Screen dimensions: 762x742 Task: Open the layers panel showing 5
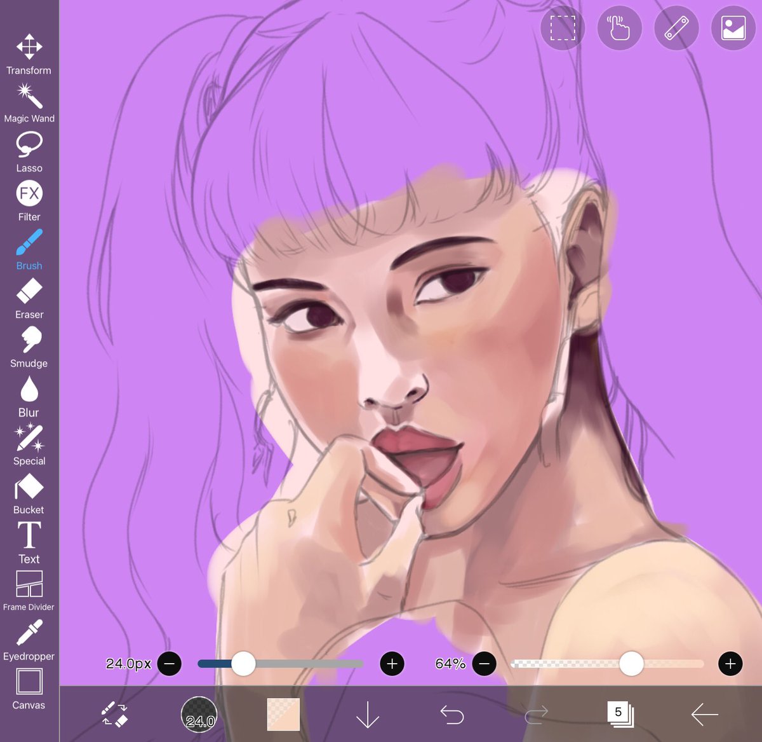620,714
